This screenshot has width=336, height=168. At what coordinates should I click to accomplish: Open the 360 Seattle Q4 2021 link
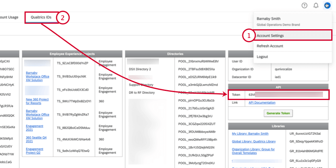click(x=36, y=139)
